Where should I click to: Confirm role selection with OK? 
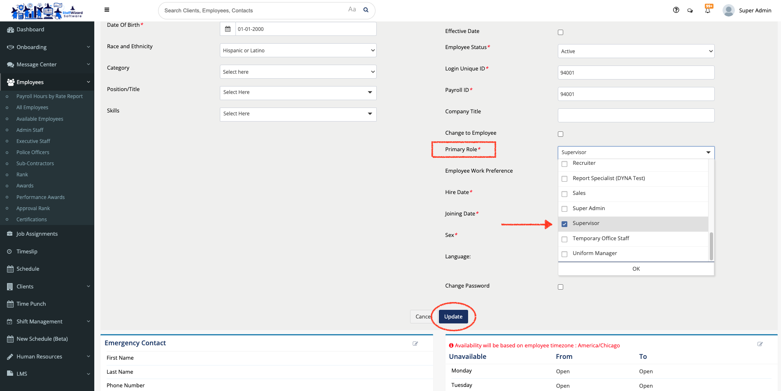coord(636,269)
